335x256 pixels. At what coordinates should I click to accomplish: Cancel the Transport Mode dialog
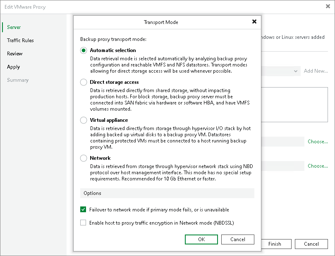[237, 239]
